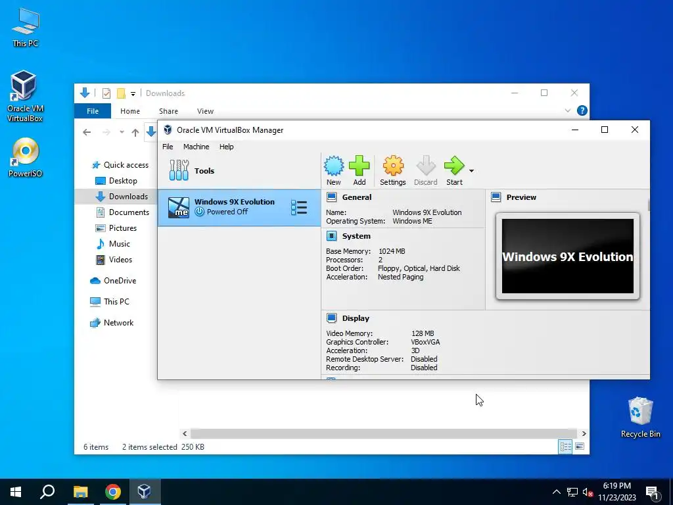Open the notification center icon
This screenshot has height=505, width=673.
pyautogui.click(x=653, y=493)
